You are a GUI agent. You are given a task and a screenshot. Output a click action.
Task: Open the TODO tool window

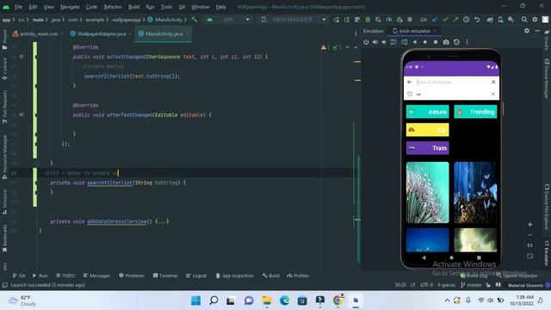click(65, 276)
